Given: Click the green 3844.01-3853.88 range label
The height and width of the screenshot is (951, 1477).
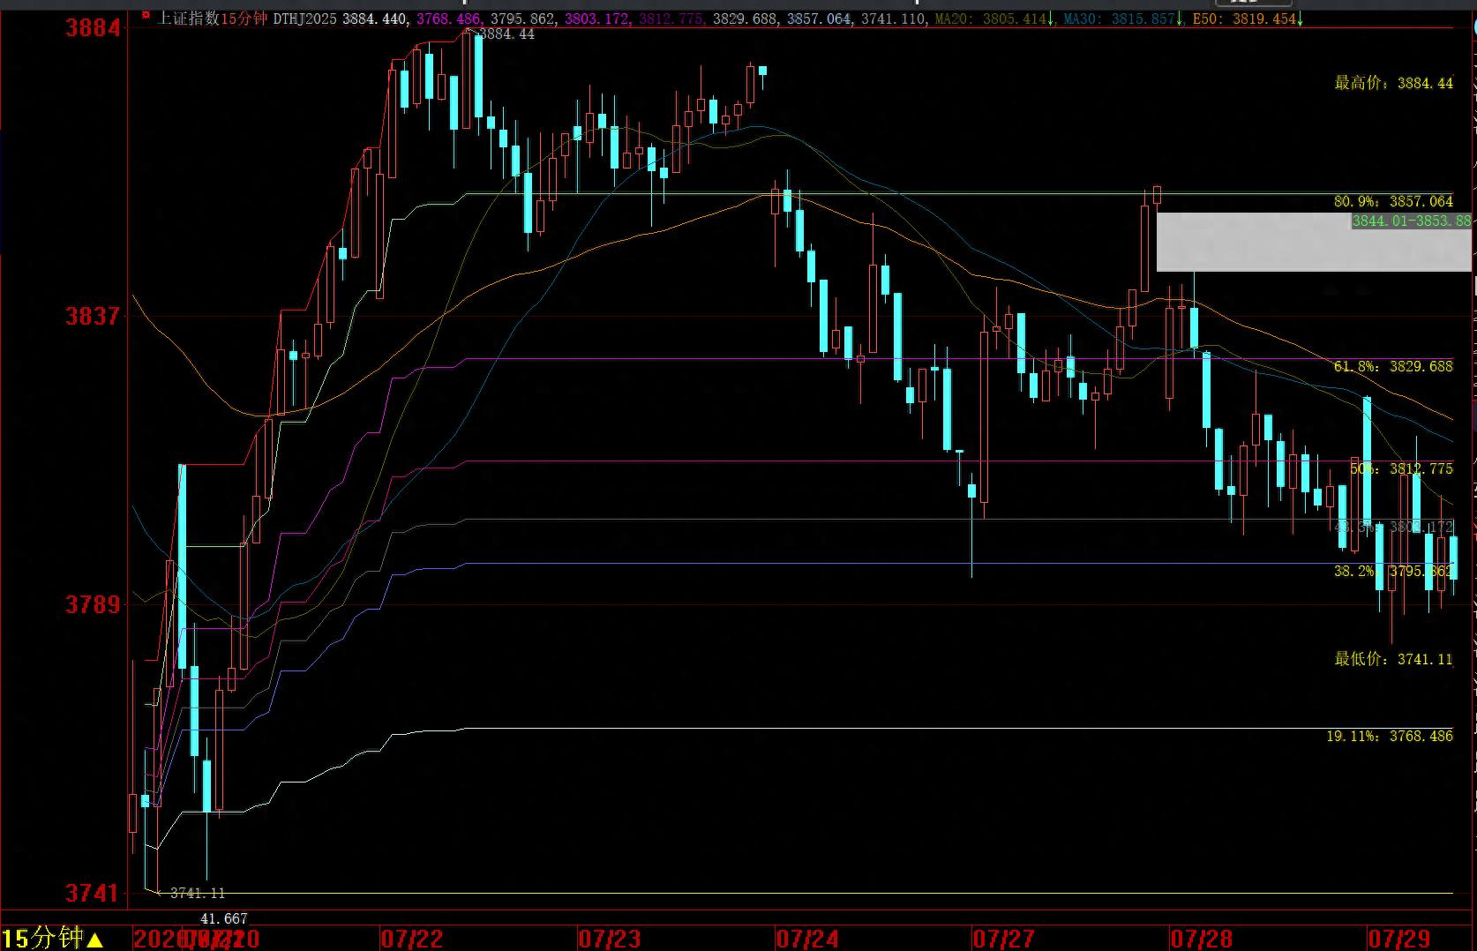Looking at the screenshot, I should [x=1412, y=221].
